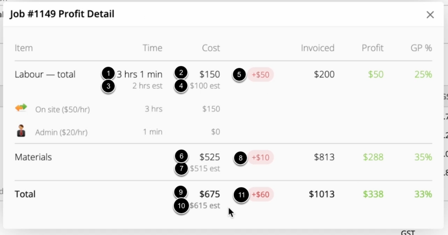The width and height of the screenshot is (448, 235).
Task: Click the $338 total profit value
Action: coord(373,194)
